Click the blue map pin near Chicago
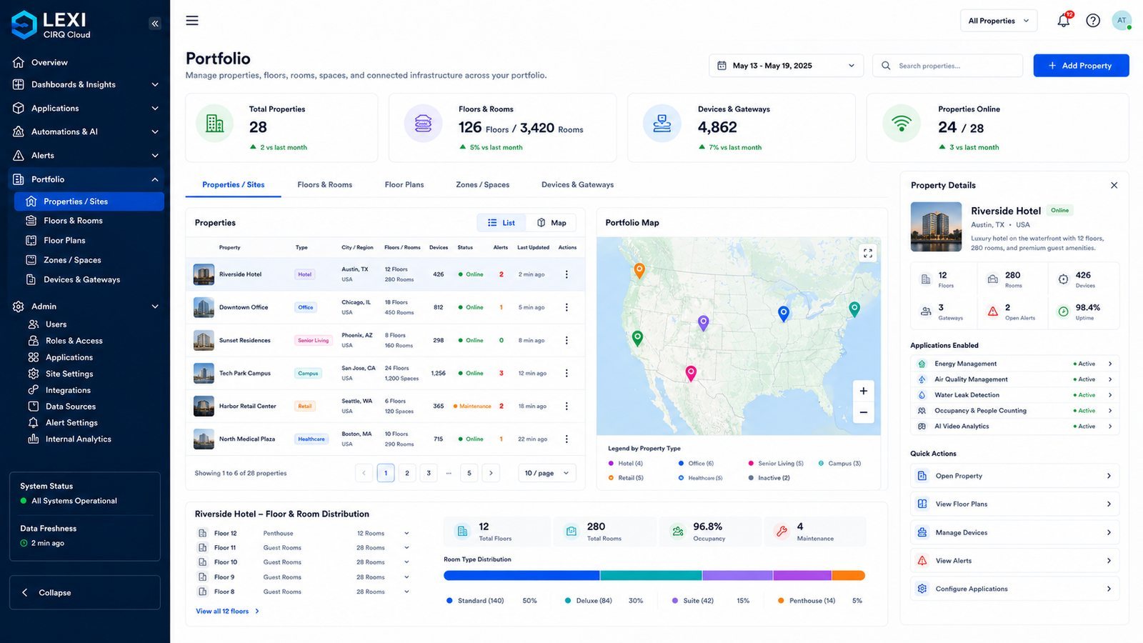Viewport: 1143px width, 643px height. coord(784,313)
